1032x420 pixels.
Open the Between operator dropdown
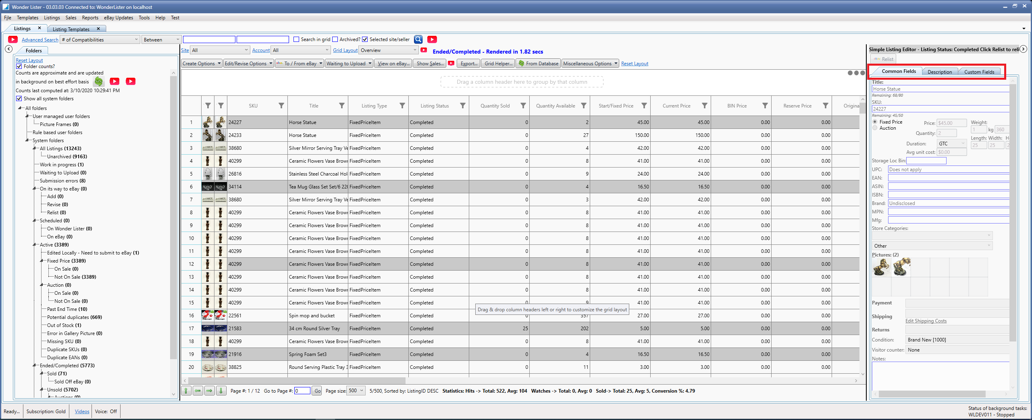pyautogui.click(x=161, y=39)
